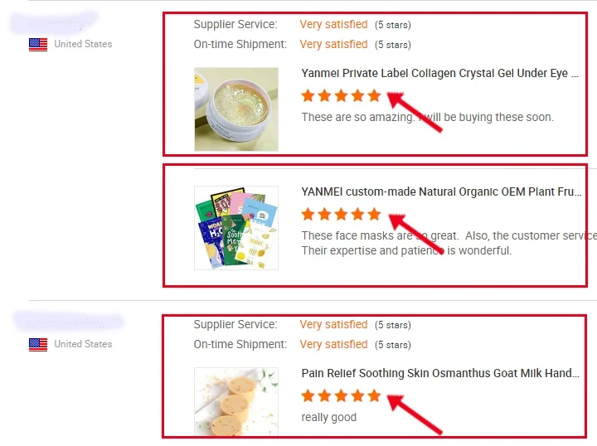Click first review's Supplier Service 'Very satisfied' text

(x=333, y=24)
